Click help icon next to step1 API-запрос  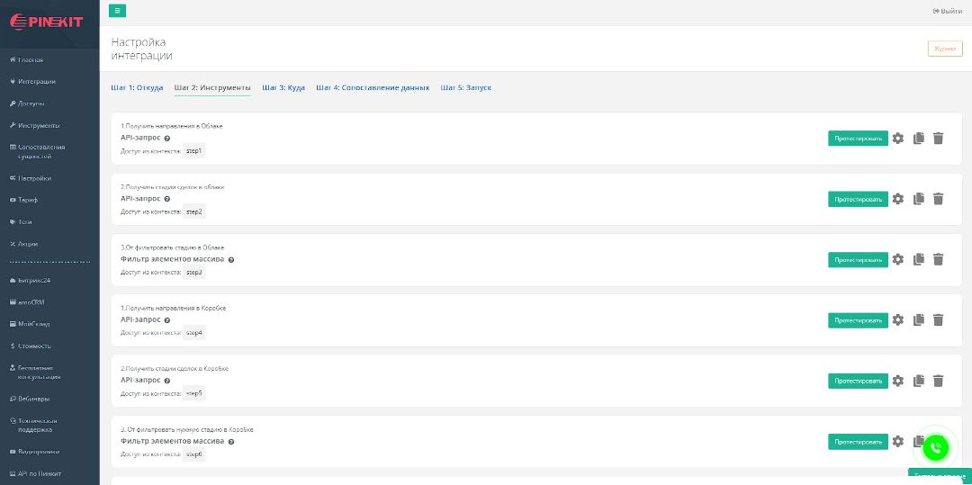click(x=167, y=138)
